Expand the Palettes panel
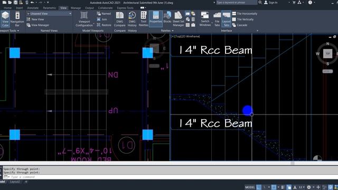The image size is (338, 190). point(167,31)
